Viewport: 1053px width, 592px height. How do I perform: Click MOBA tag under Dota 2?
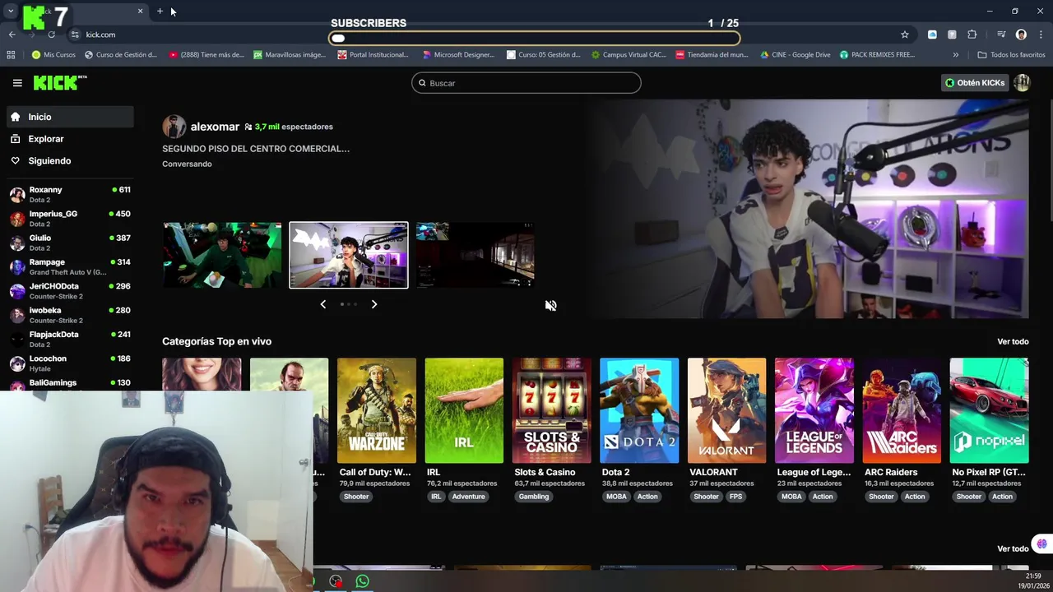click(x=616, y=497)
